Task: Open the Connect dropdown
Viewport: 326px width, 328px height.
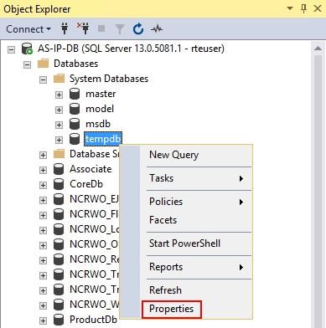Action: (x=28, y=29)
